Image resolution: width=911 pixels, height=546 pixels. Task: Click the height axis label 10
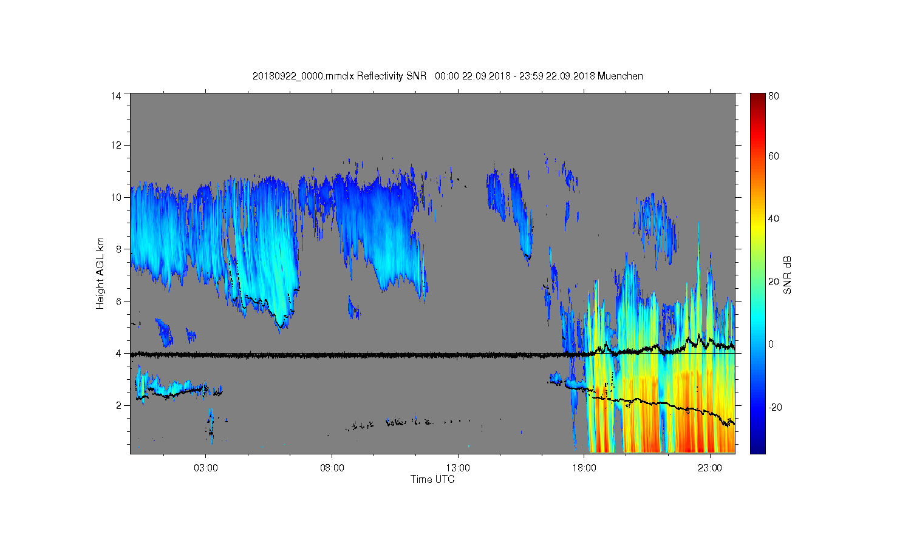116,197
